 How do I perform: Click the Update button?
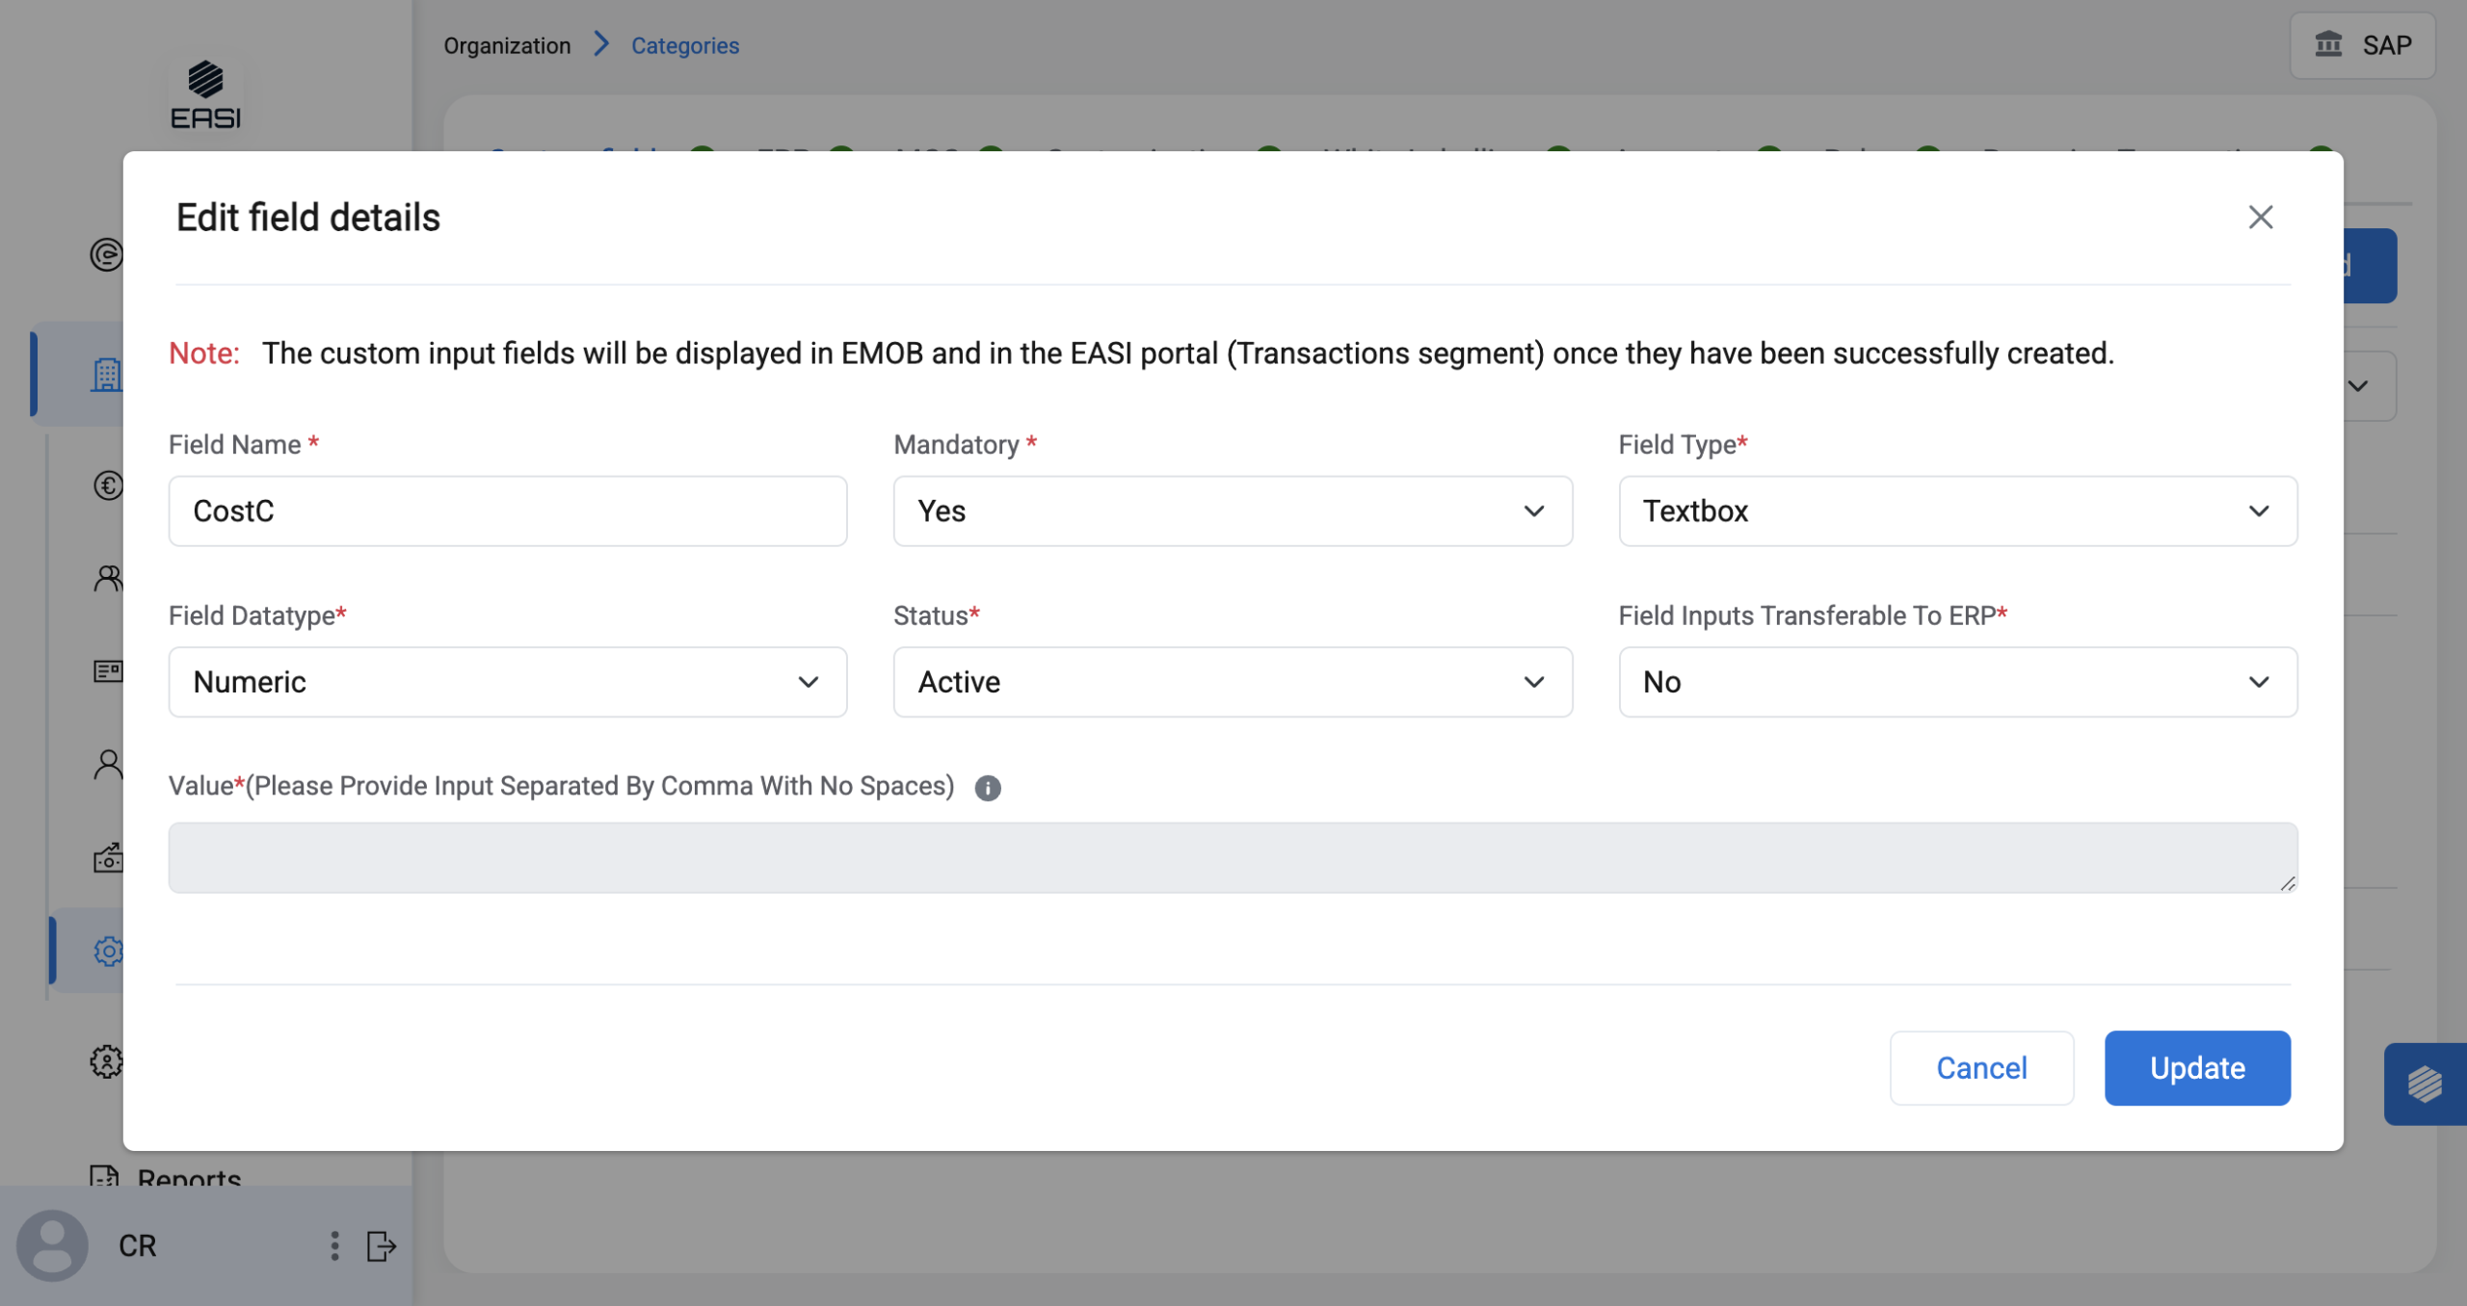coord(2197,1068)
